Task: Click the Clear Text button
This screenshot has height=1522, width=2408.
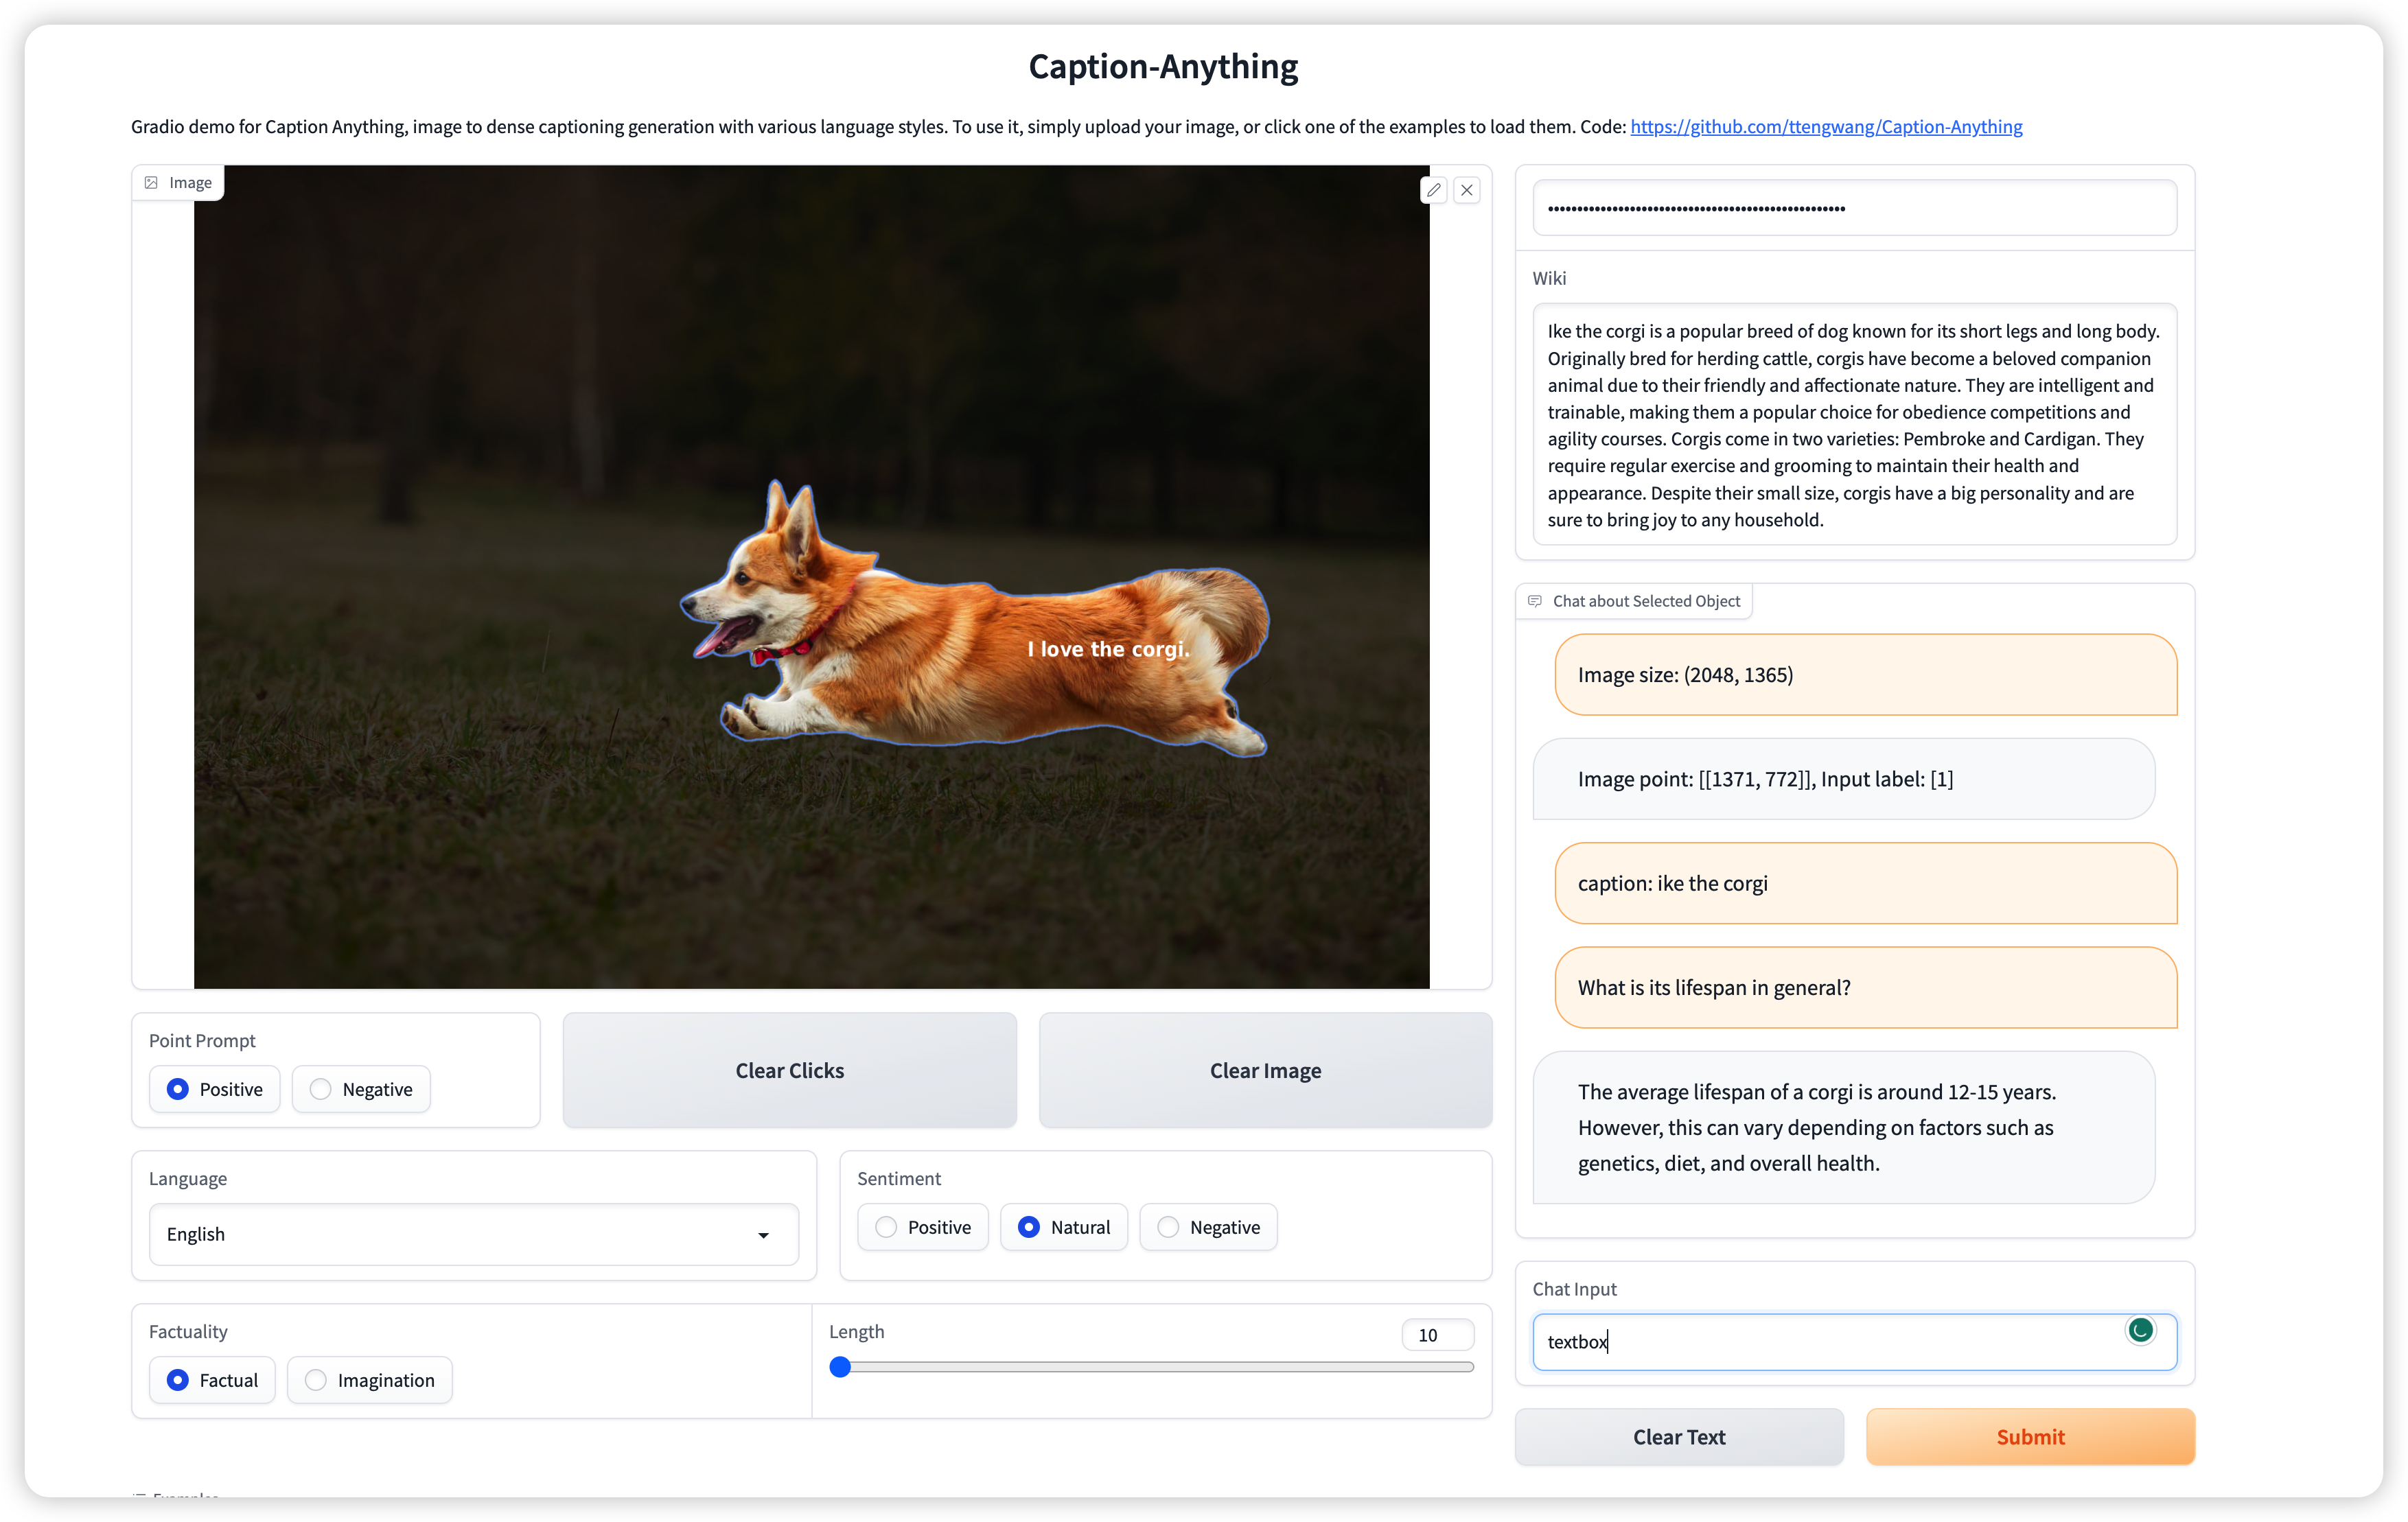Action: 1677,1436
